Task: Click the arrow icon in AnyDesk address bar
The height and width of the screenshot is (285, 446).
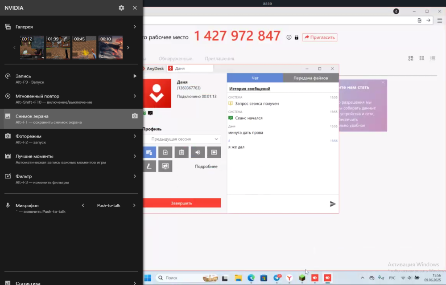Action: pyautogui.click(x=428, y=20)
